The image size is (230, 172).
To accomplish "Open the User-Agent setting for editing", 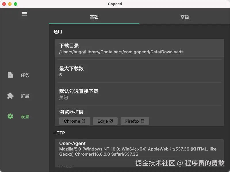I will coord(139,149).
